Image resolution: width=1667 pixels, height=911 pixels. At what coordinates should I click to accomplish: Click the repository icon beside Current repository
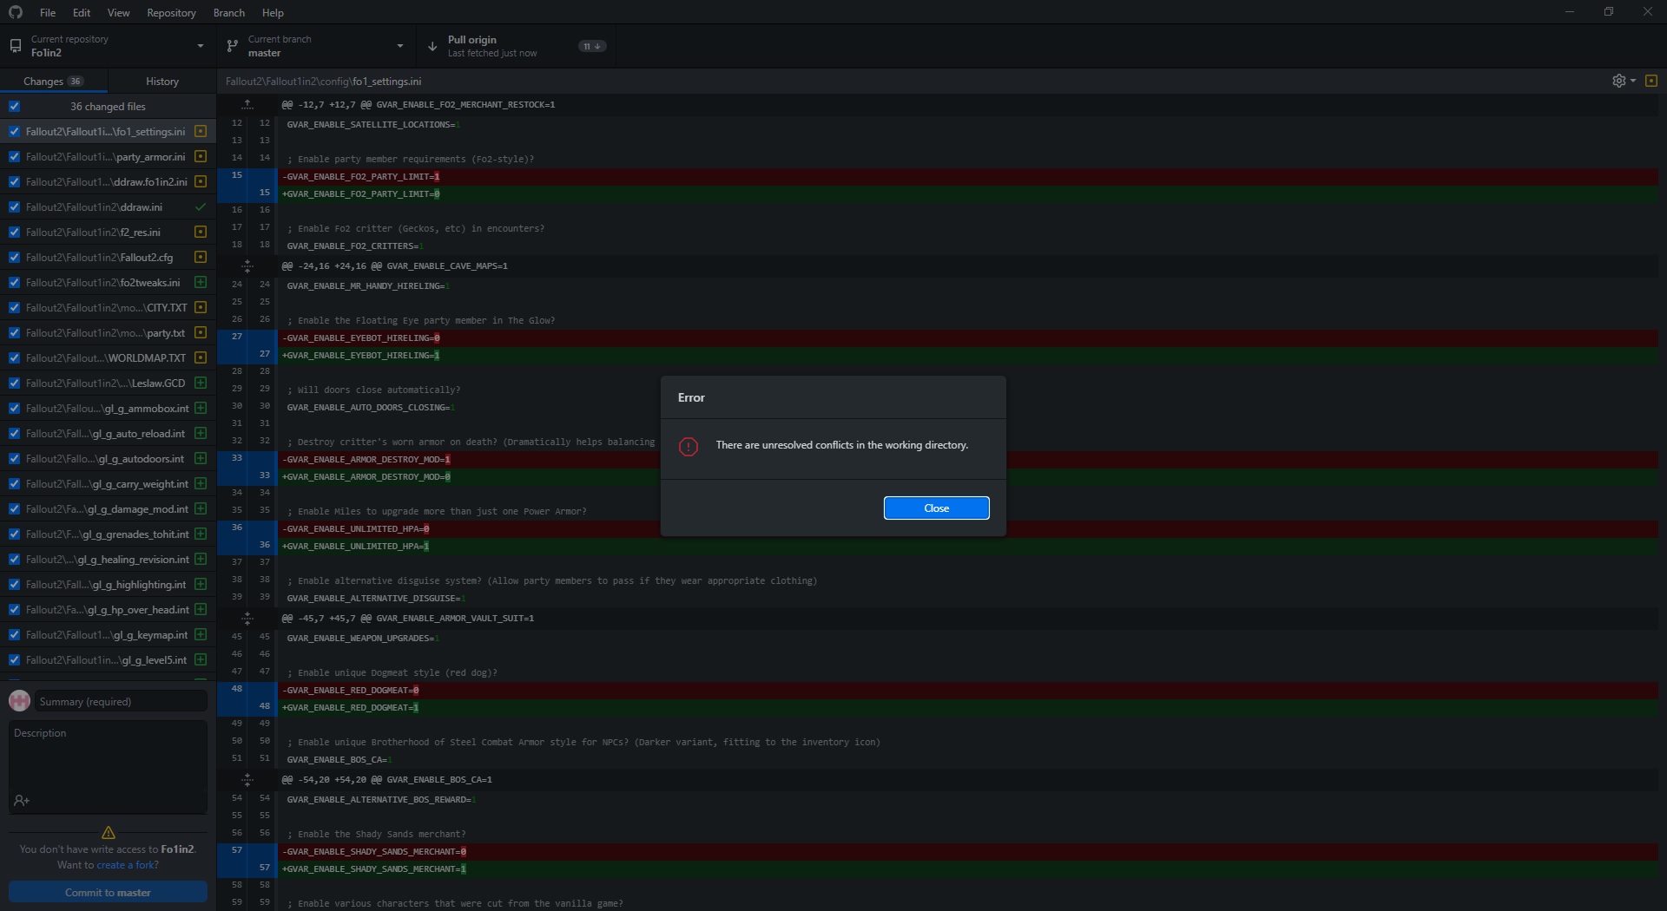click(16, 46)
